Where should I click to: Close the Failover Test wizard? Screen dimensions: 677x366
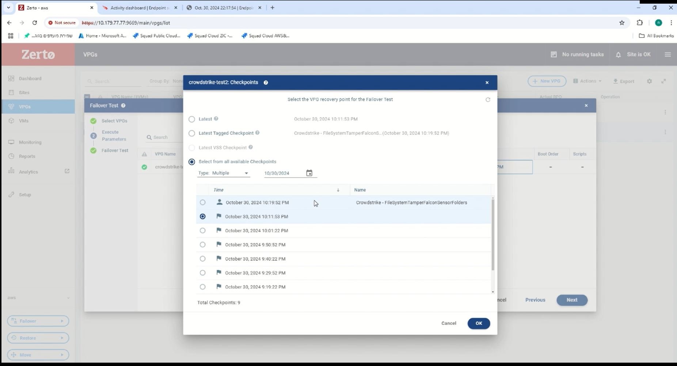tap(586, 106)
